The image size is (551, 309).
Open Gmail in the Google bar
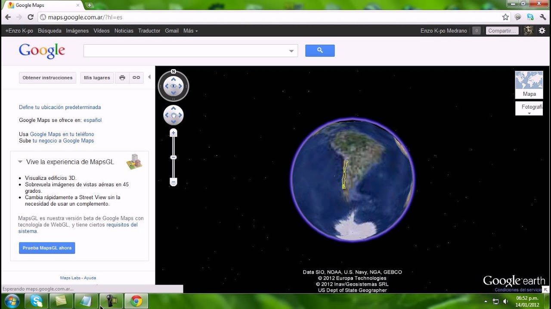pos(172,30)
